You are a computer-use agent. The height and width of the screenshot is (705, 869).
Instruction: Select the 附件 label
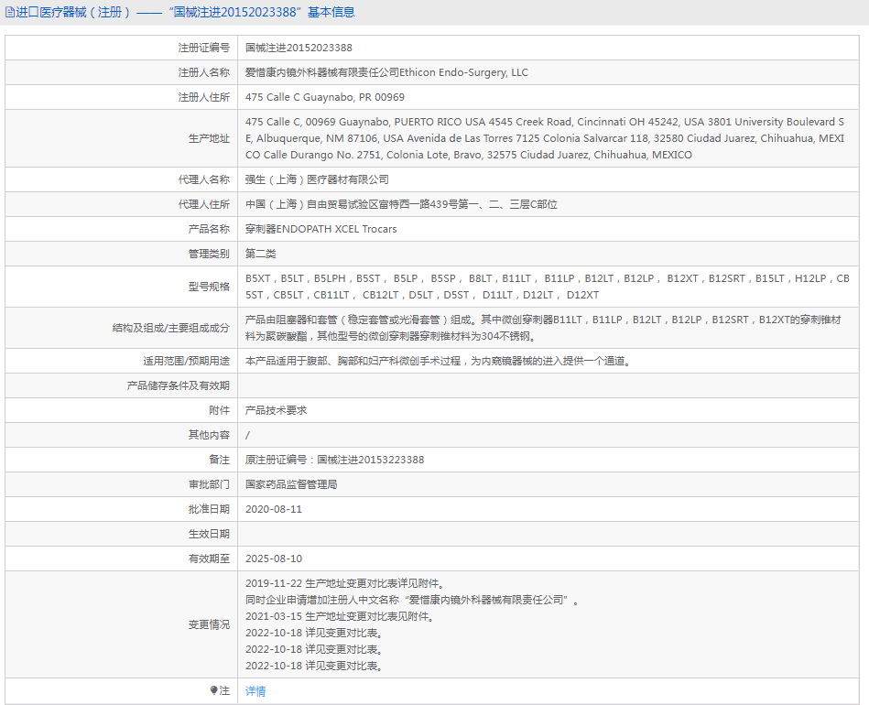(220, 411)
